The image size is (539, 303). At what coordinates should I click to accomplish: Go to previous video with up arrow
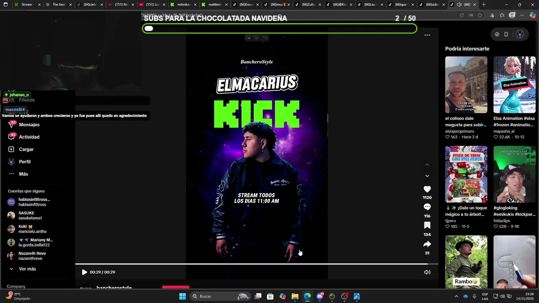pos(427,165)
